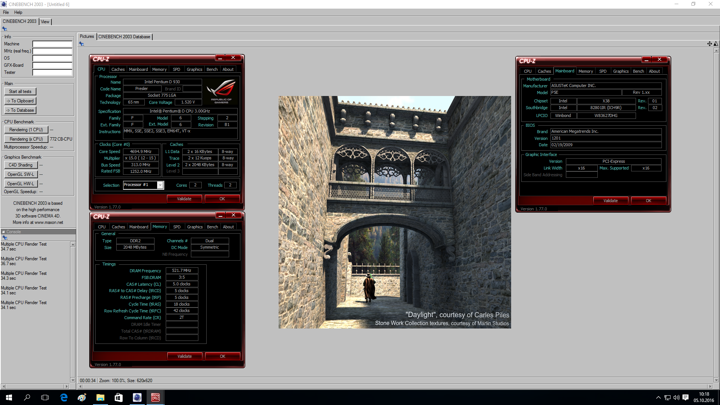The image size is (720, 405).
Task: Click the pin icon under Pictures tab
Action: 81,44
